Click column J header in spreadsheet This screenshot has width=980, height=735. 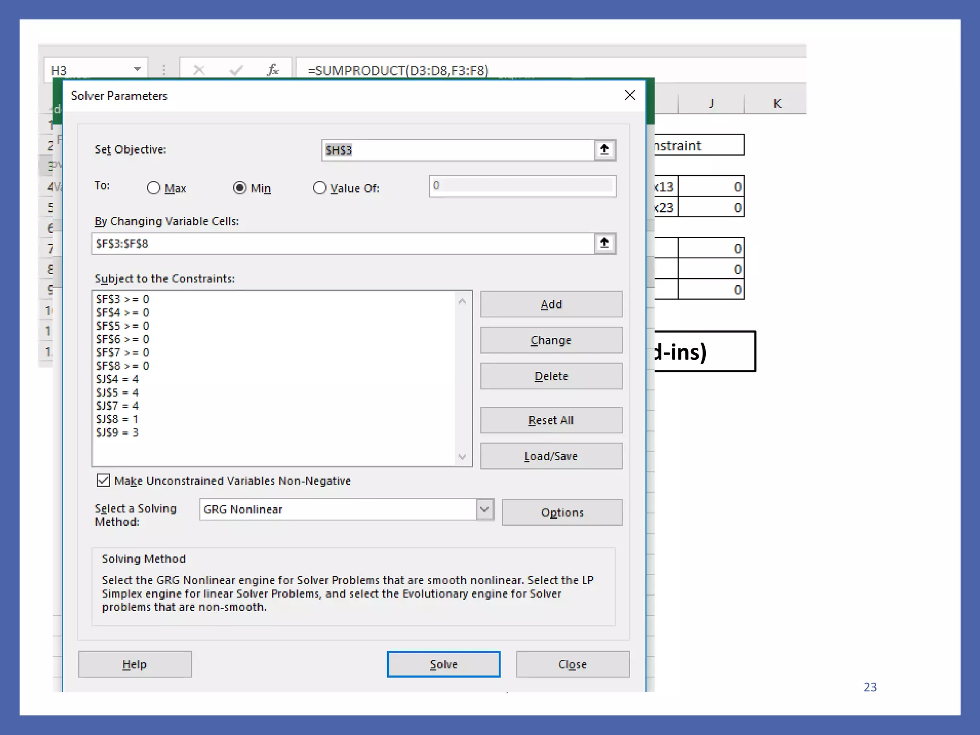click(x=711, y=103)
